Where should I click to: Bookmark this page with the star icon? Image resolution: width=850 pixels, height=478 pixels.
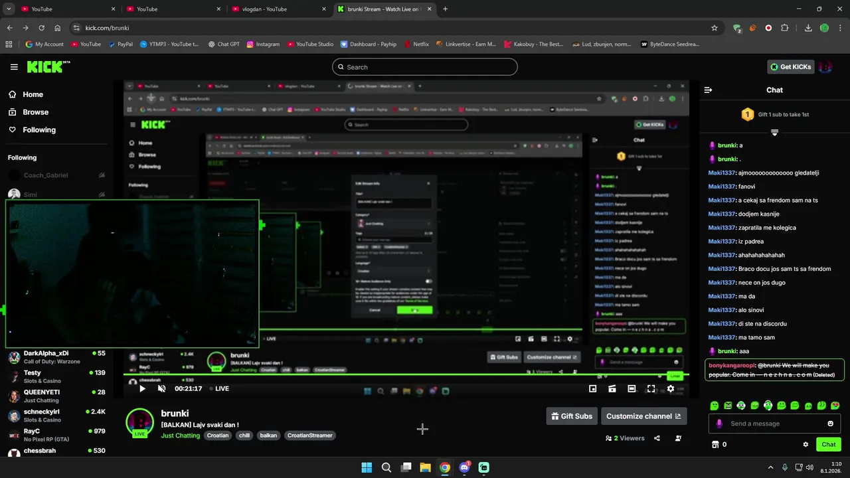click(715, 28)
